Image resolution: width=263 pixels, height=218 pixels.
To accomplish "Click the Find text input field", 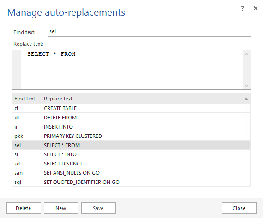I will [x=149, y=32].
